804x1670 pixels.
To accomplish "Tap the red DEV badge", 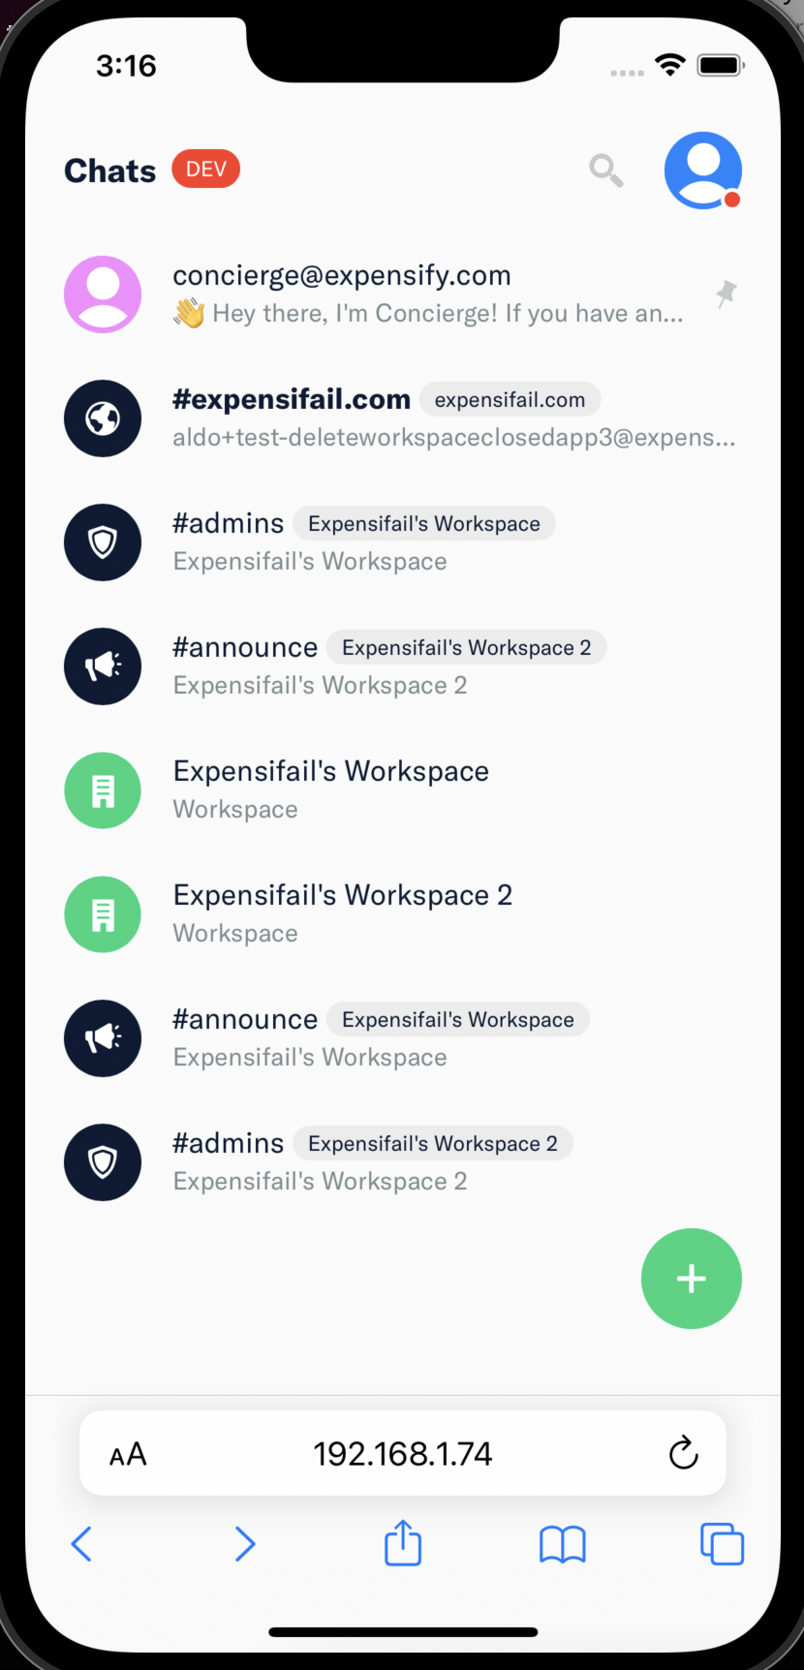I will click(x=205, y=170).
